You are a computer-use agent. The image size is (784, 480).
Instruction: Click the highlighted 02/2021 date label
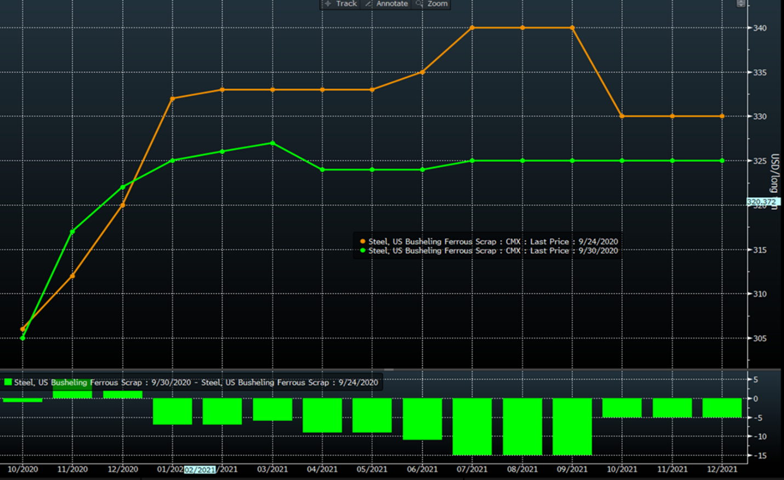pyautogui.click(x=200, y=470)
